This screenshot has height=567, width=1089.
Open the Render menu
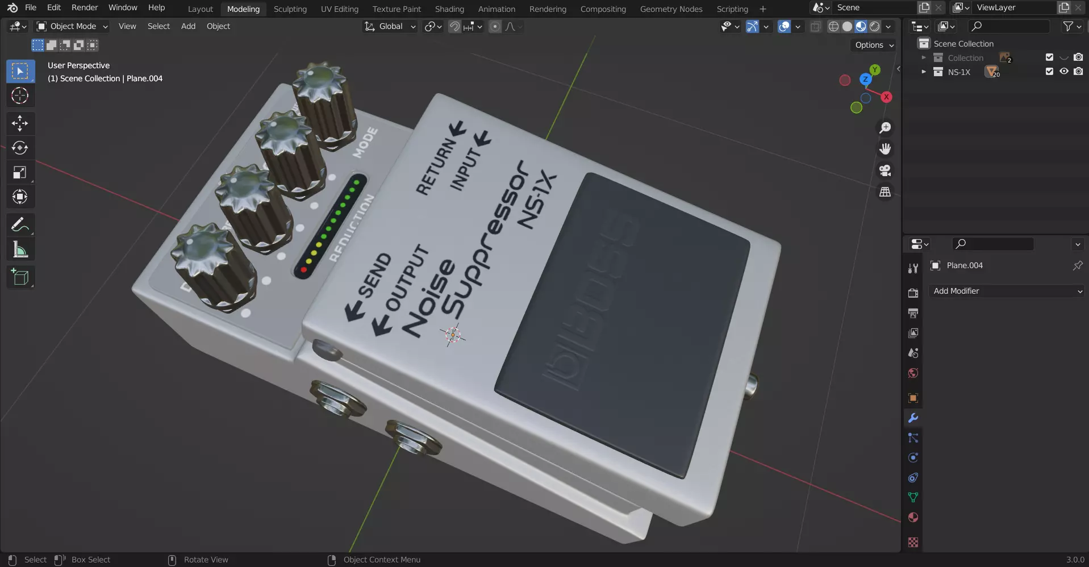85,7
